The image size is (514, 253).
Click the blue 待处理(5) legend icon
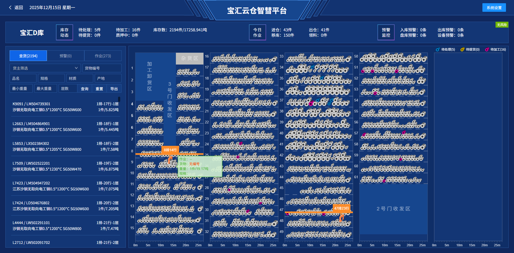point(437,50)
